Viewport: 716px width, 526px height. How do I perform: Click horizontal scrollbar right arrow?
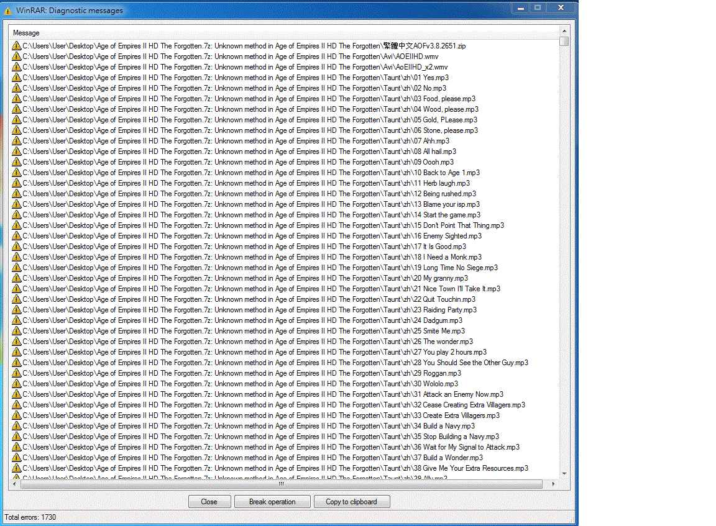[553, 484]
